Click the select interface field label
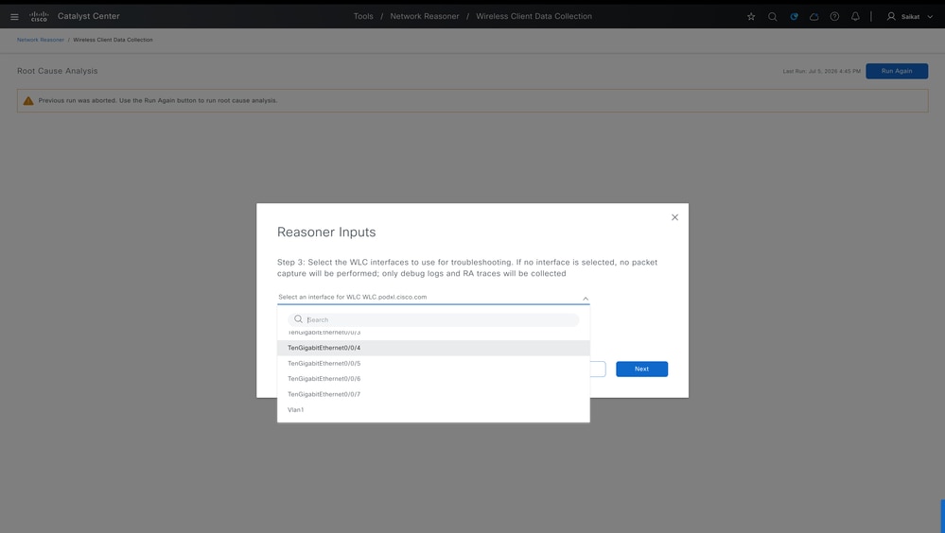The height and width of the screenshot is (533, 945). tap(353, 297)
